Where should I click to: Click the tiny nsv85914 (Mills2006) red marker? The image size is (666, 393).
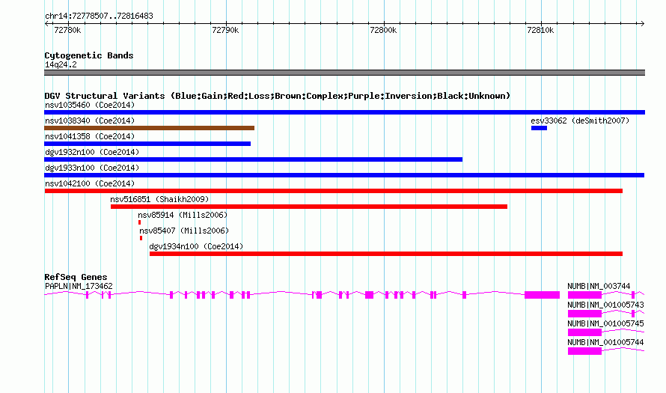point(139,222)
